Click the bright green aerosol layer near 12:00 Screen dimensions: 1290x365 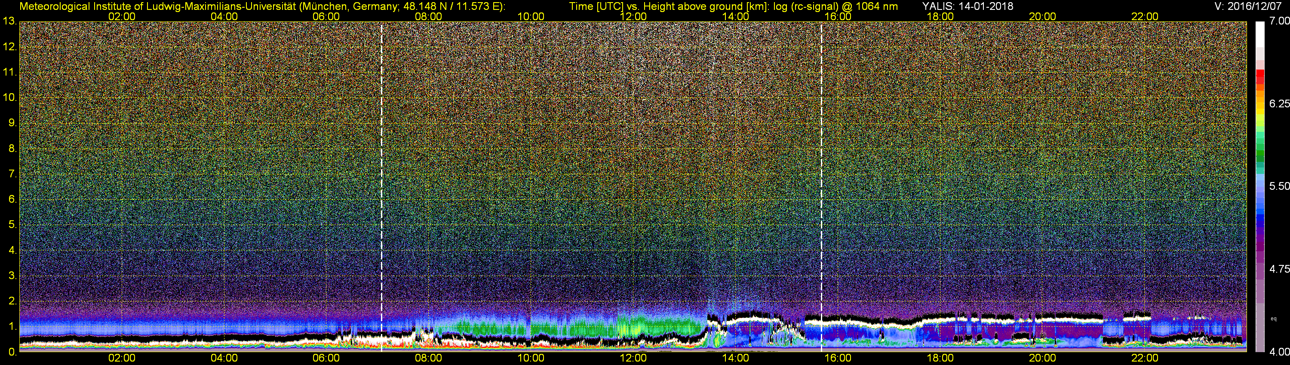click(x=630, y=328)
